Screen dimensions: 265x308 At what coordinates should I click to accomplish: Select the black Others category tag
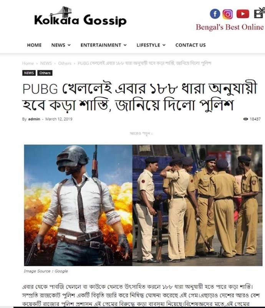pos(45,73)
